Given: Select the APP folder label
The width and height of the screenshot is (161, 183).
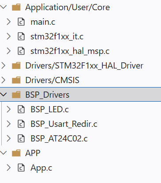Looking at the screenshot, I should coord(33,153).
